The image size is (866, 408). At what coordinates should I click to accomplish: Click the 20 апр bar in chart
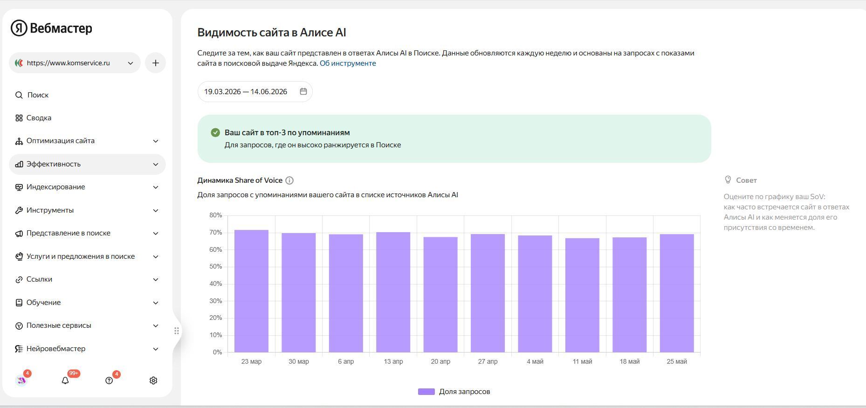click(x=440, y=294)
